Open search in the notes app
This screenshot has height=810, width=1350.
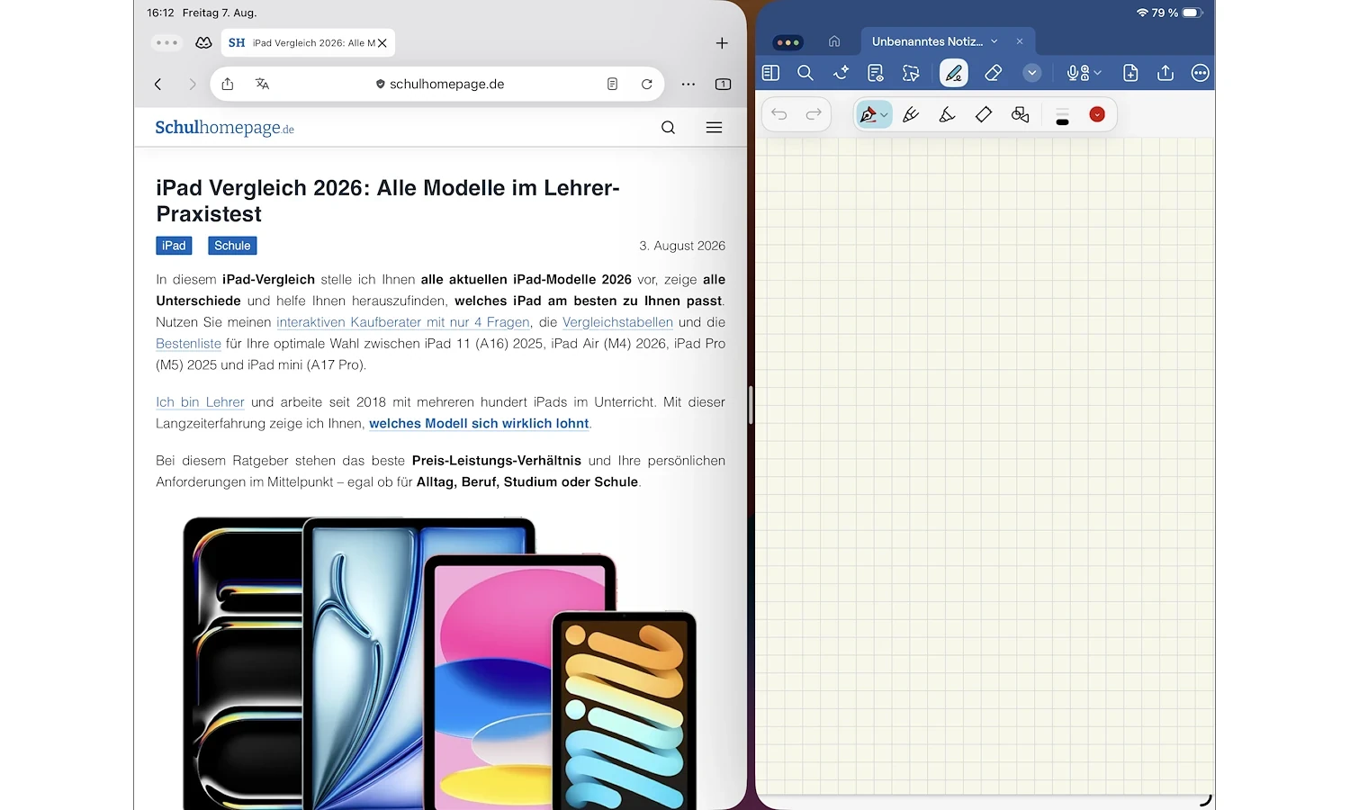(x=805, y=73)
